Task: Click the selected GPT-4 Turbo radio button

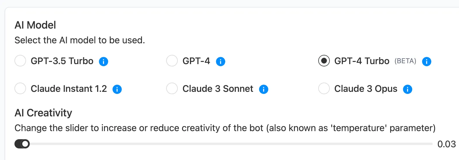Action: click(324, 61)
